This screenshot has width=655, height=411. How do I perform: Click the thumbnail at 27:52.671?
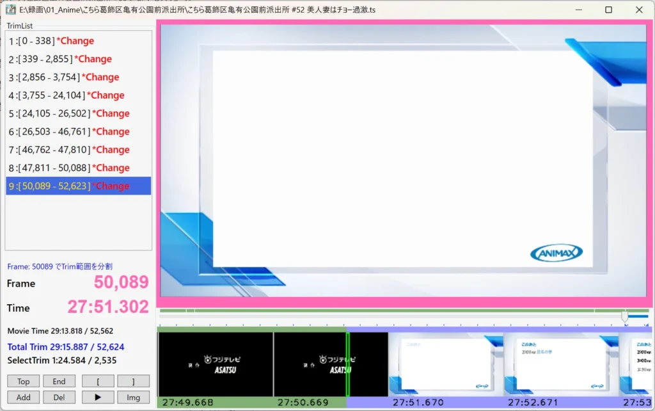(561, 364)
